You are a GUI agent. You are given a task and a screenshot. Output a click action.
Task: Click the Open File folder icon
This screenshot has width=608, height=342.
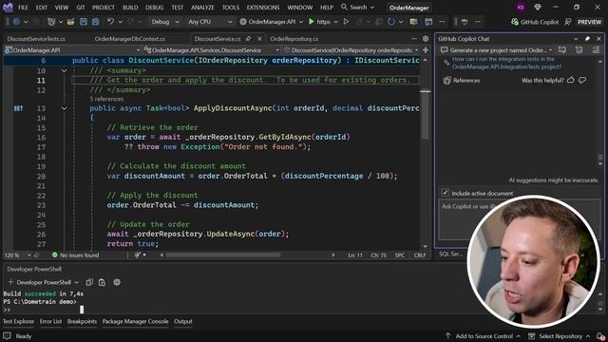(70, 22)
